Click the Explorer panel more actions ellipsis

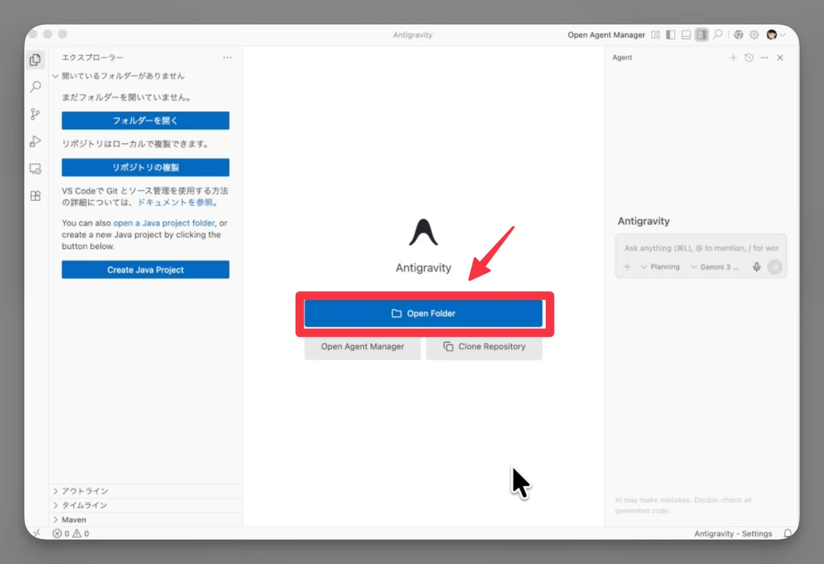[227, 58]
